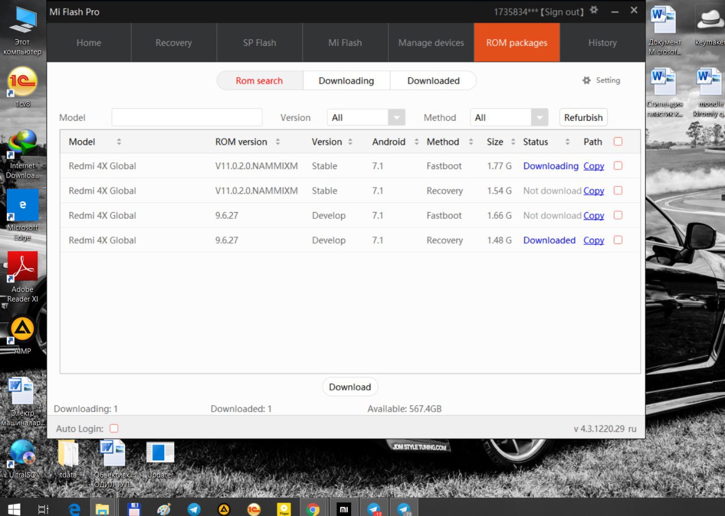
Task: Click the Model search input field
Action: 187,117
